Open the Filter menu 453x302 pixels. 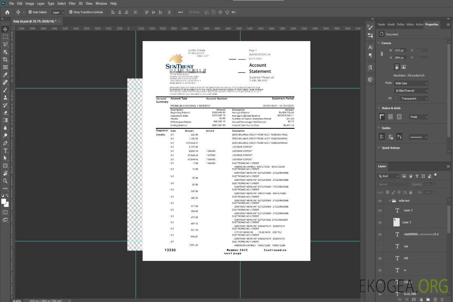click(72, 3)
